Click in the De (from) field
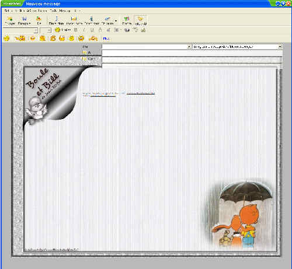 coord(144,47)
